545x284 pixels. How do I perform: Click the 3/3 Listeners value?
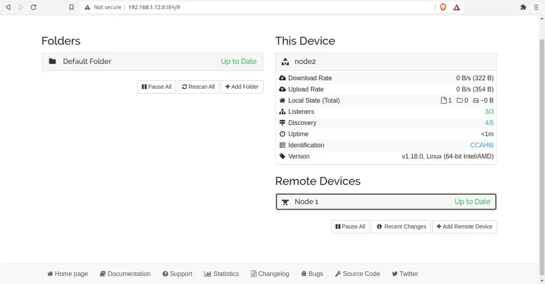[489, 112]
